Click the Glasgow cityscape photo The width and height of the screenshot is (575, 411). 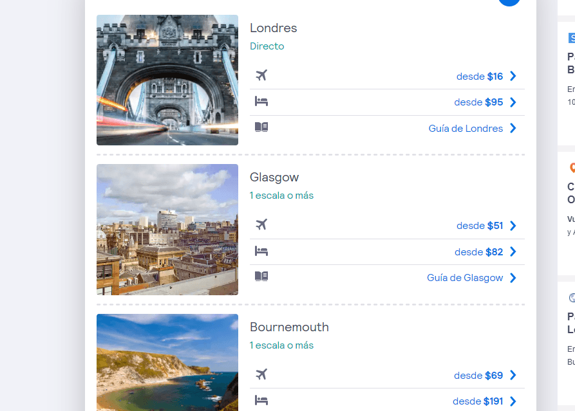tap(167, 230)
